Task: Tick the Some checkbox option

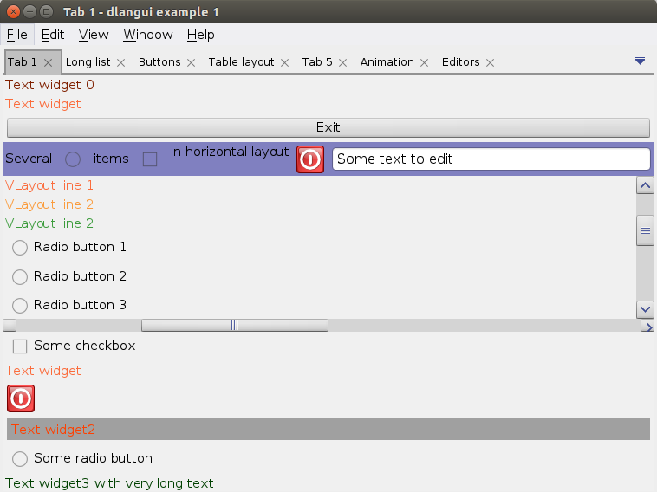Action: [x=20, y=346]
